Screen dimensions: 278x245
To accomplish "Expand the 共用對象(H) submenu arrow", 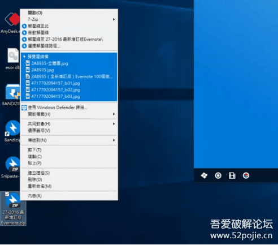I will (114, 124).
